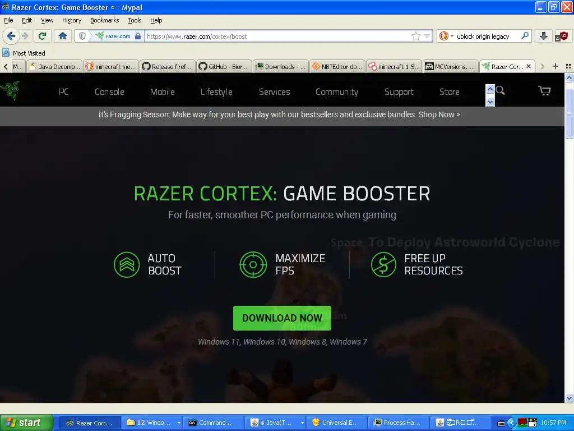Expand the 12 Windows taskbar group arrow
The height and width of the screenshot is (431, 574).
[179, 423]
